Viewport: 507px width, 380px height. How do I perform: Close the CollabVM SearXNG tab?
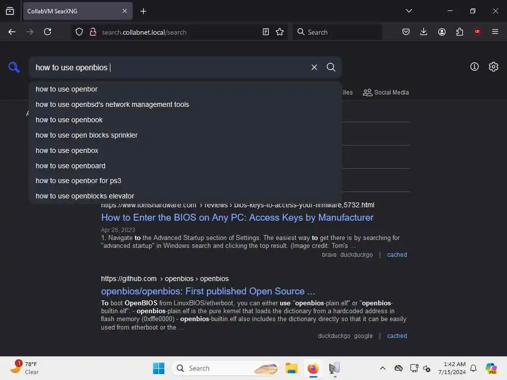125,11
